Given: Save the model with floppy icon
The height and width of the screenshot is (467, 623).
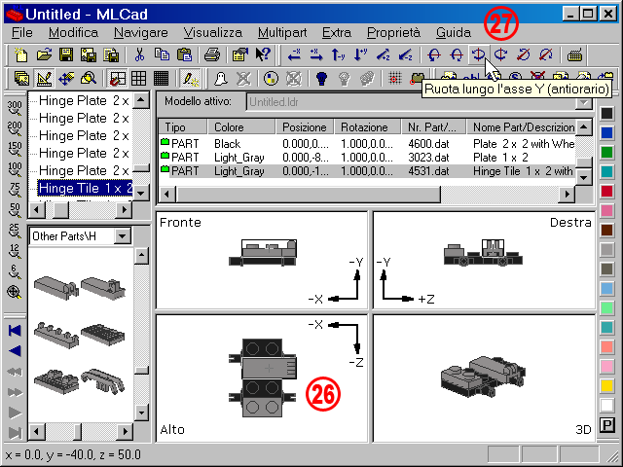Looking at the screenshot, I should tap(66, 54).
